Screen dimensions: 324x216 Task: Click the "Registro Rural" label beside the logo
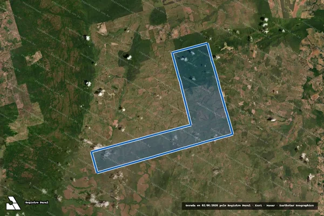(37, 202)
